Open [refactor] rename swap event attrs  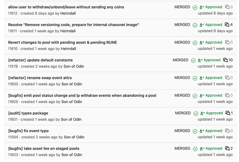40,78
